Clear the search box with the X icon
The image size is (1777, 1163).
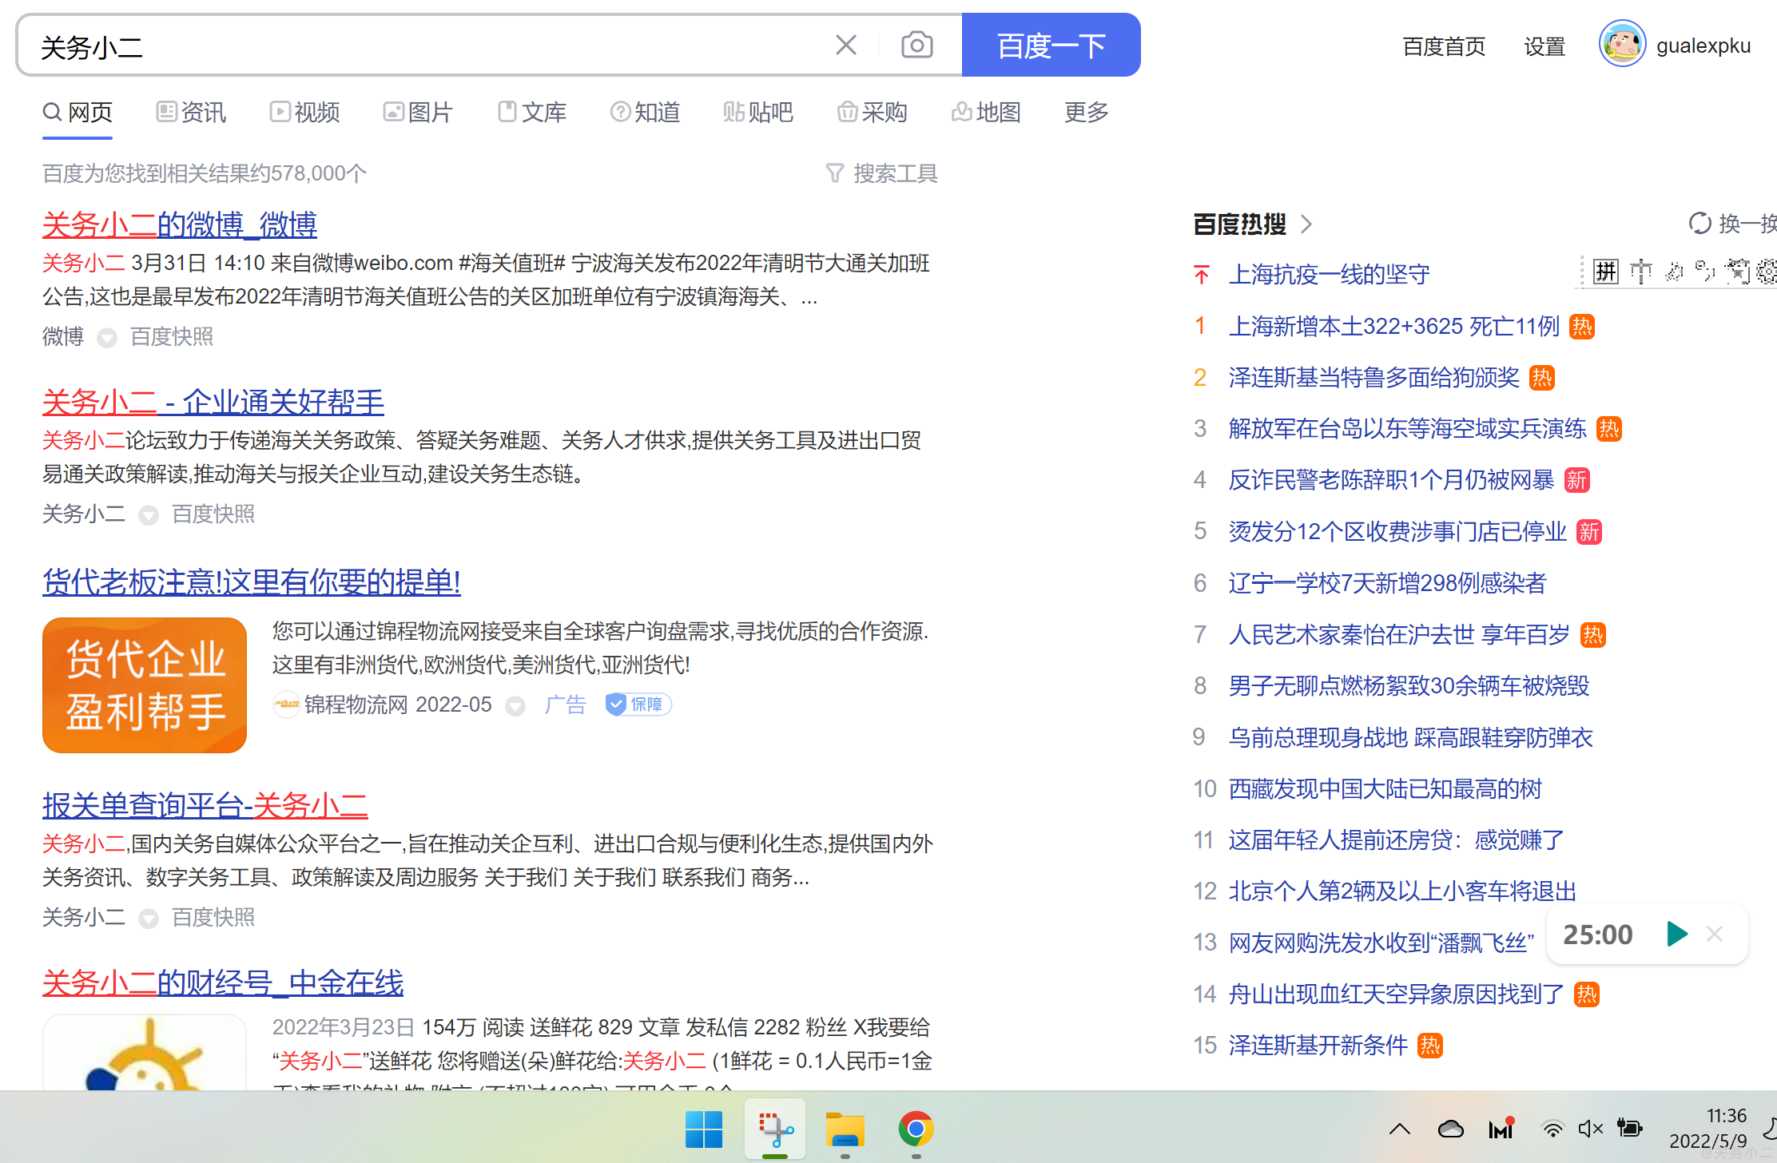click(846, 45)
